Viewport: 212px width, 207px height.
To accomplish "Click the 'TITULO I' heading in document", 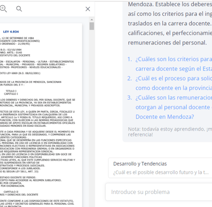I will tap(11, 91).
